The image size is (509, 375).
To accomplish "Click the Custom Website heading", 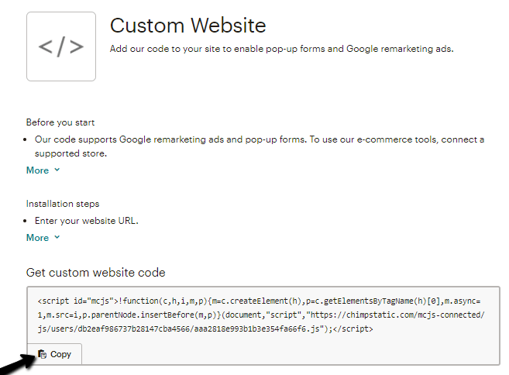I will coord(188,26).
